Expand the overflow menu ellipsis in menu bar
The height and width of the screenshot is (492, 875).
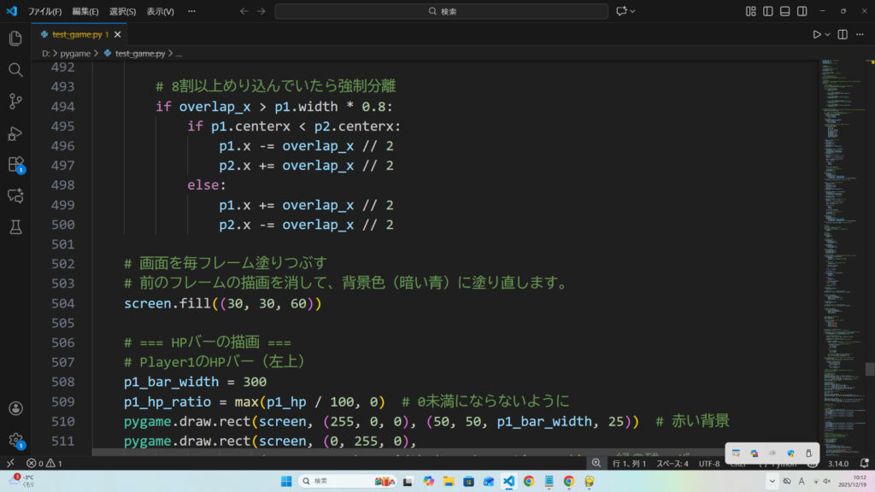click(192, 12)
